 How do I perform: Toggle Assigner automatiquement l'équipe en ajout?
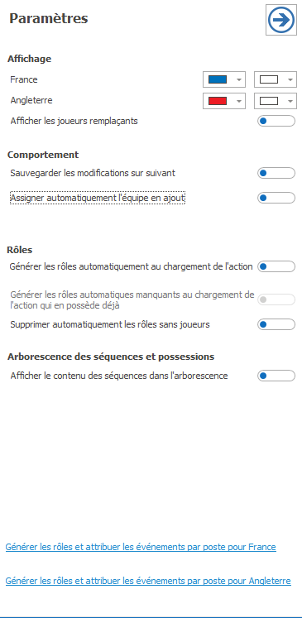point(276,198)
